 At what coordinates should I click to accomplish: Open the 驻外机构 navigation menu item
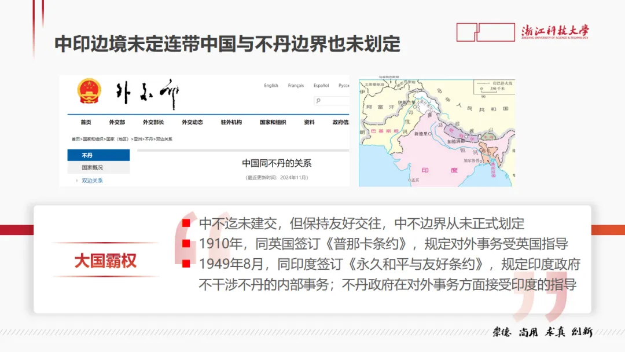pos(231,122)
